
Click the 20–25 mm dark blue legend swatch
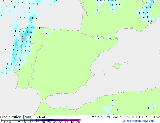tap(45, 120)
